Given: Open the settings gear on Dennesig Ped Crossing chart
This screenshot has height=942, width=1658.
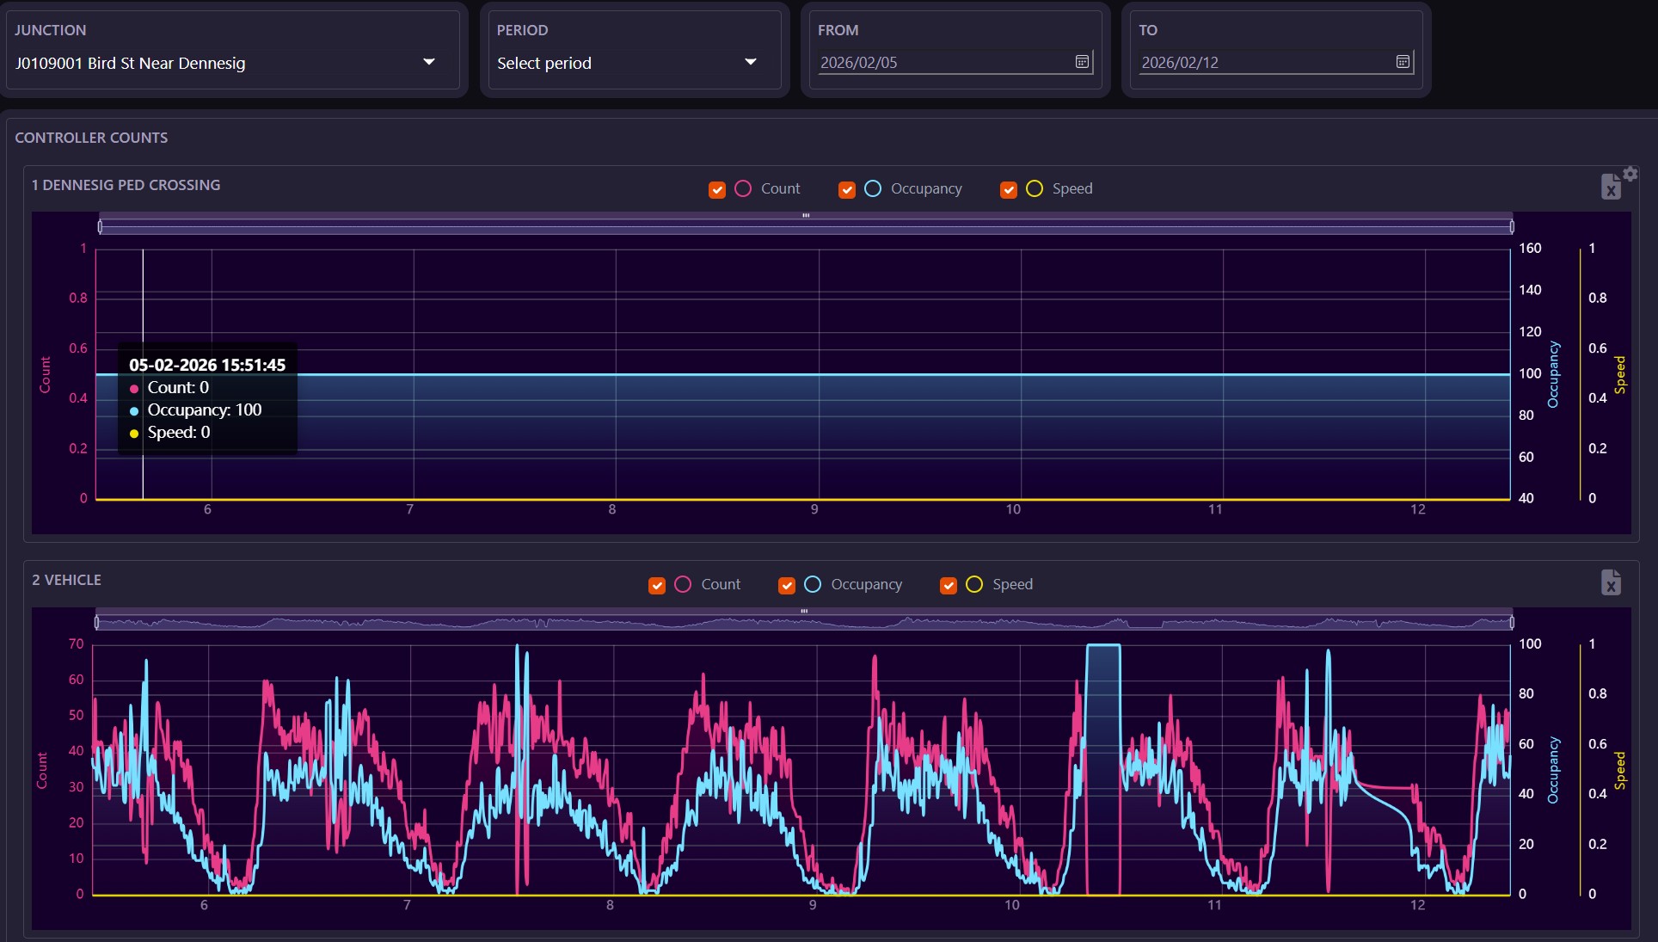Looking at the screenshot, I should point(1631,173).
